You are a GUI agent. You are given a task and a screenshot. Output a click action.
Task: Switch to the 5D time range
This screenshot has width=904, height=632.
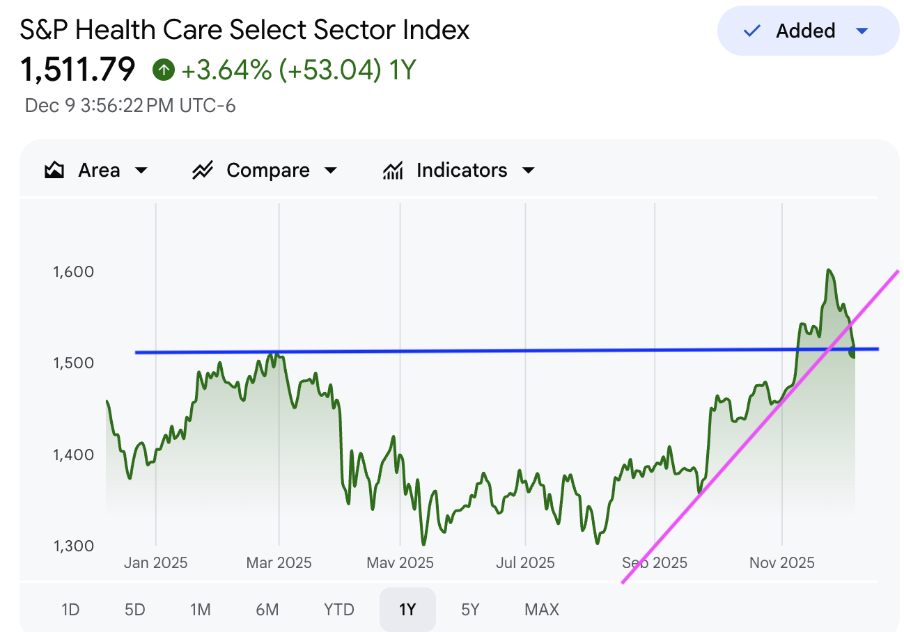134,610
